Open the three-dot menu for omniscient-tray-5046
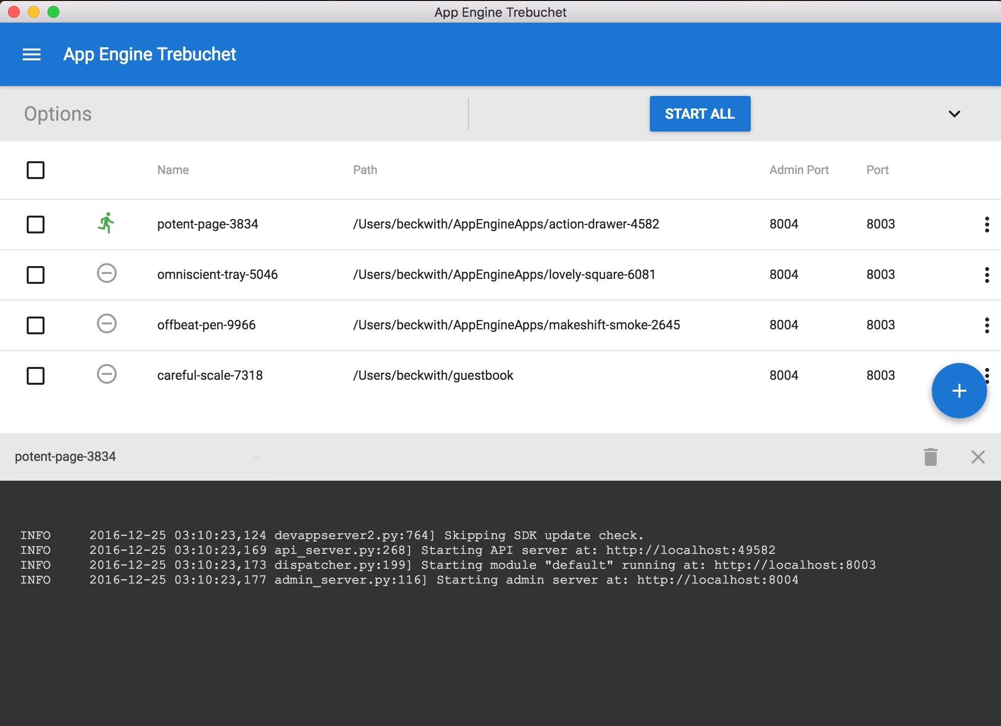The width and height of the screenshot is (1001, 726). click(987, 275)
